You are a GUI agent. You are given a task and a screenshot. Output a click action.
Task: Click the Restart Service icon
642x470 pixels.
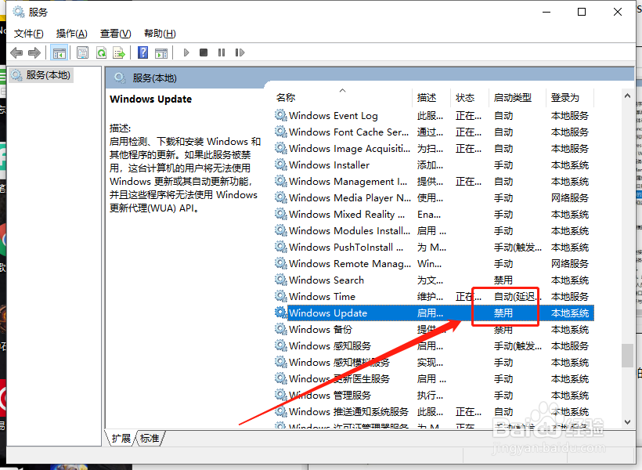click(x=240, y=52)
